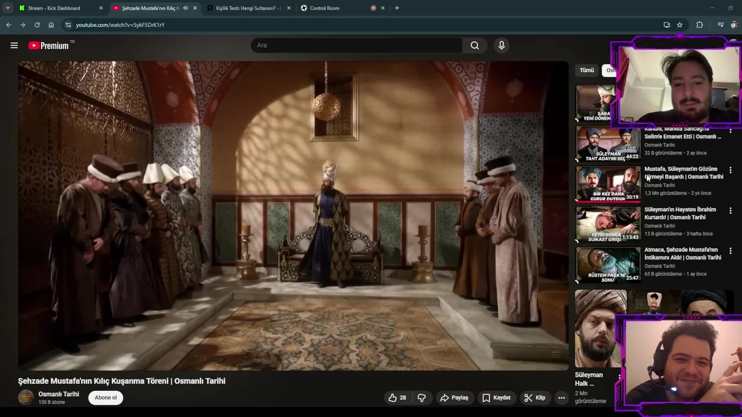Open options for Süleyman'ın Hayatını İbrahim video
Viewport: 742px width, 417px height.
coord(730,211)
